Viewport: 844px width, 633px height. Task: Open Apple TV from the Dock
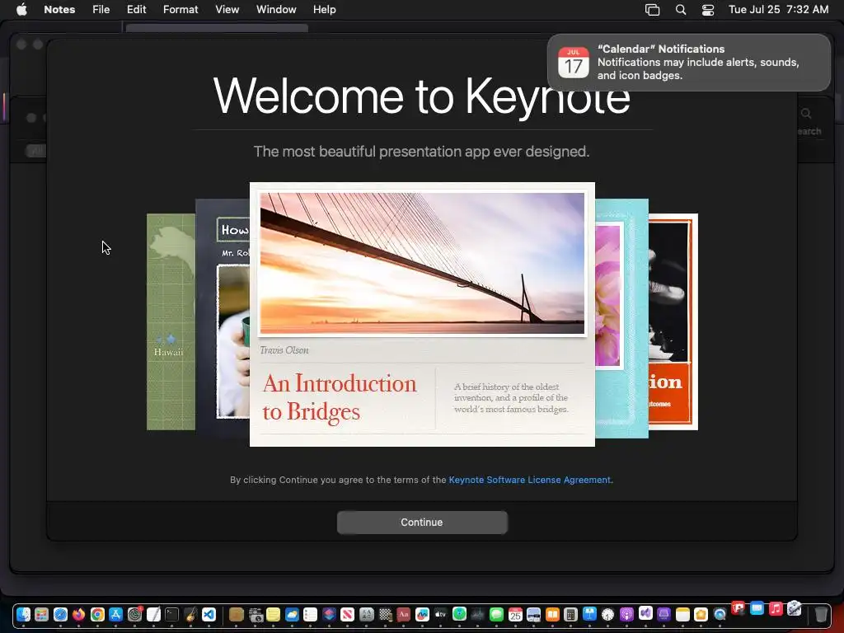point(440,614)
